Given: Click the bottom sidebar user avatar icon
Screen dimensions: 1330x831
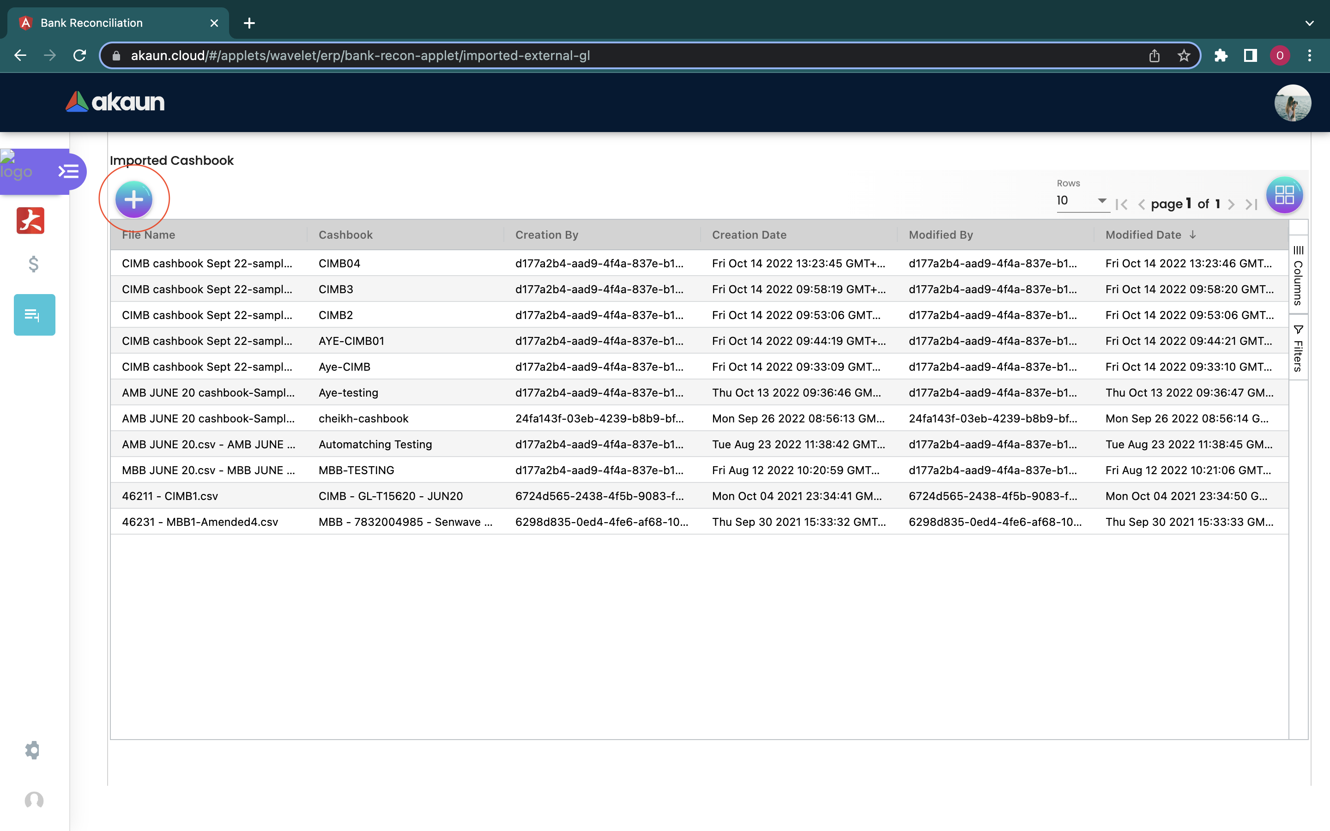Looking at the screenshot, I should [34, 800].
